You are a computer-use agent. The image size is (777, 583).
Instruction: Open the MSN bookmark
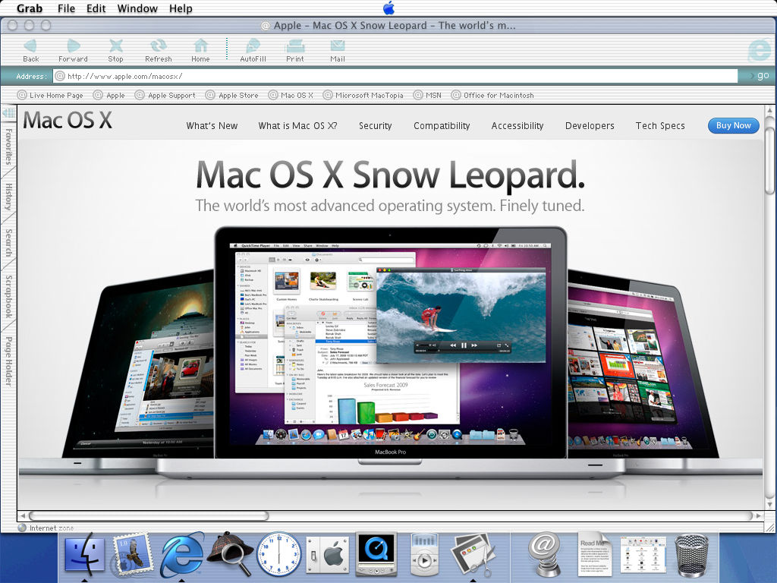[428, 95]
